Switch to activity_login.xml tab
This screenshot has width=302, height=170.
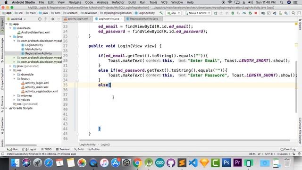(77, 19)
